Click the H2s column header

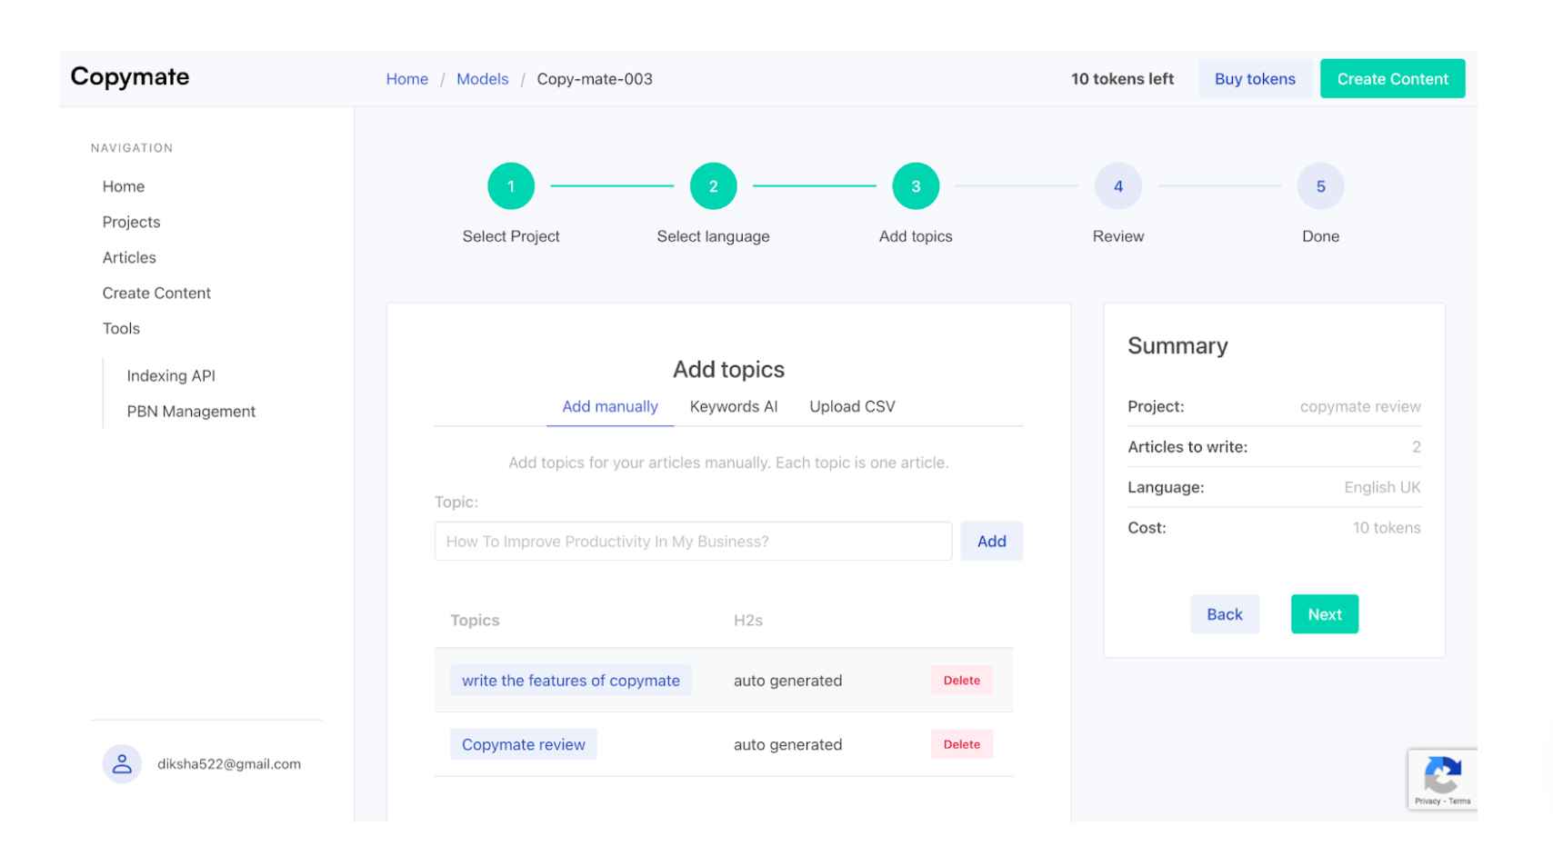747,620
